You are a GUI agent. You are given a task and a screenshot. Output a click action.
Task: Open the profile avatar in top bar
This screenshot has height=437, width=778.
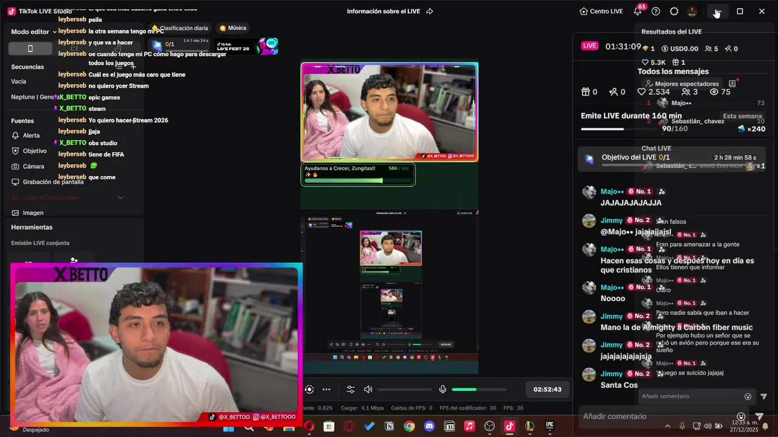tap(692, 12)
